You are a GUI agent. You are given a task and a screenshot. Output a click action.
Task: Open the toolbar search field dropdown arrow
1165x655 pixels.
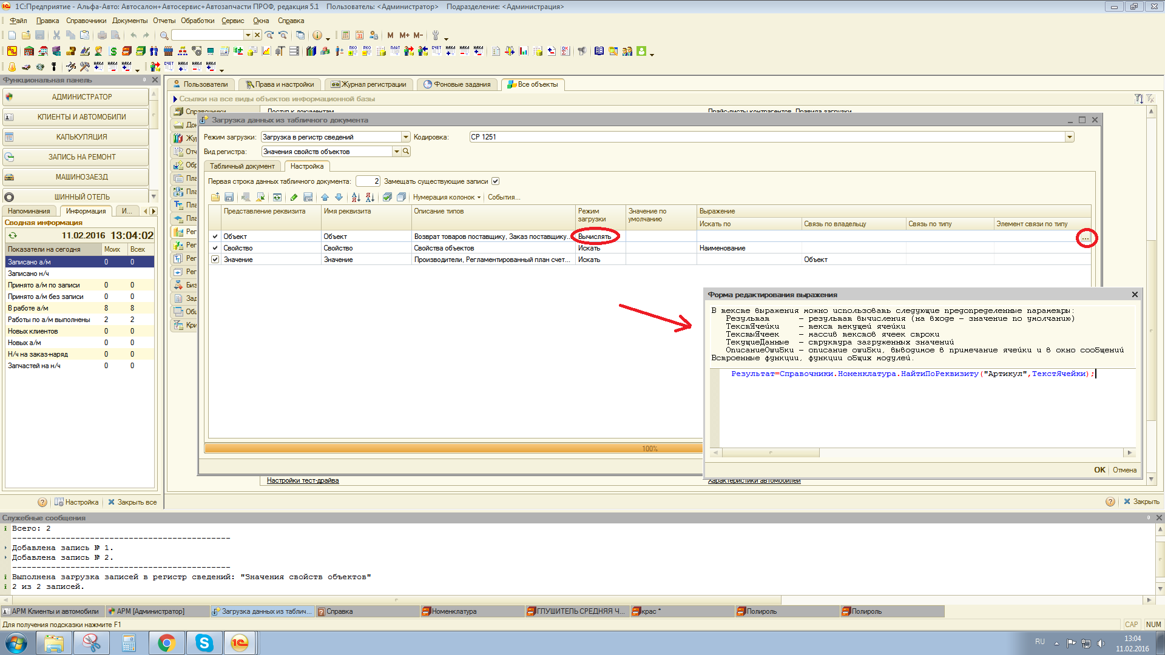point(248,35)
